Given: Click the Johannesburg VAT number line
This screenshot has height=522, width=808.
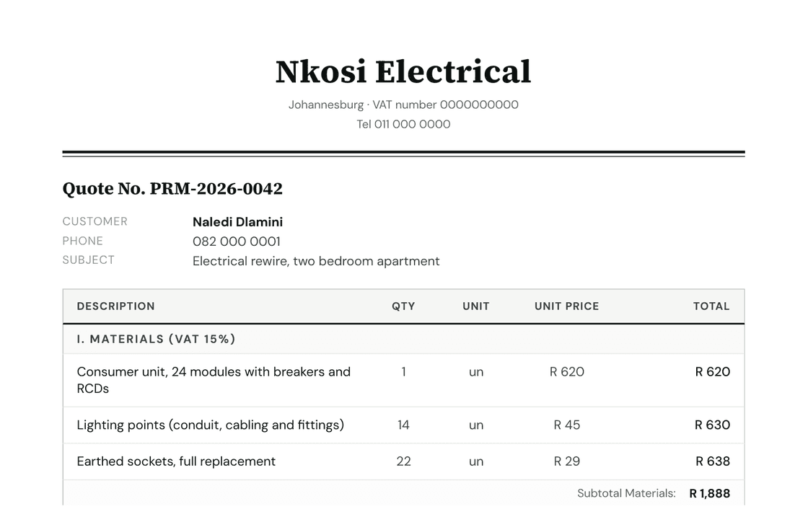Looking at the screenshot, I should point(403,105).
